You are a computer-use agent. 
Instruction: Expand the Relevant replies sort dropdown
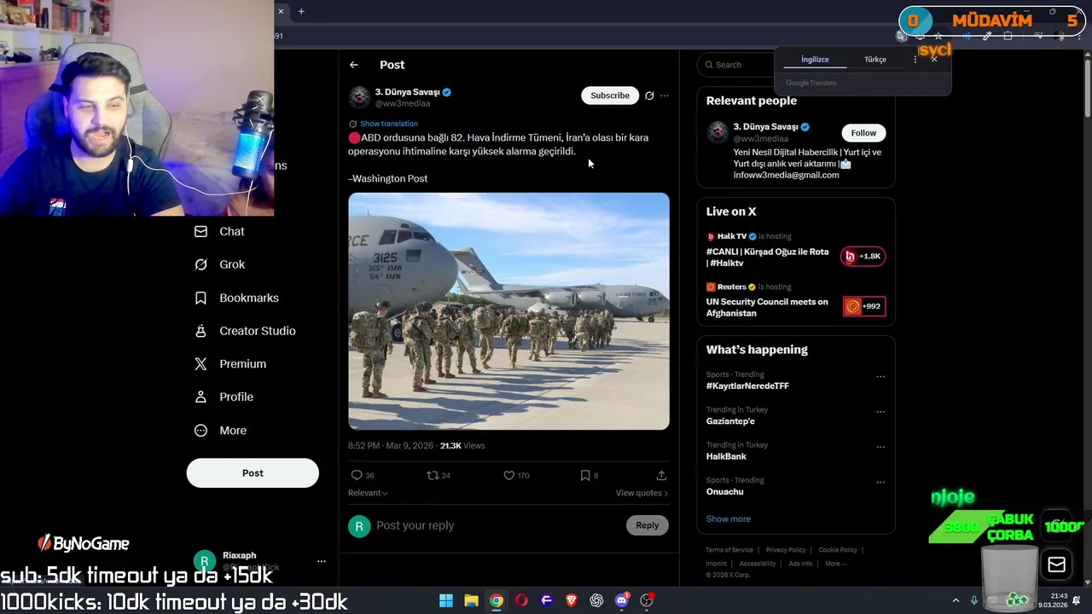368,493
